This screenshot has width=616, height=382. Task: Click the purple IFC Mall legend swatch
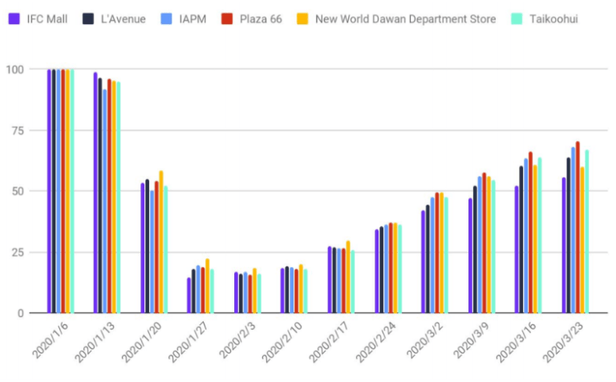click(14, 18)
